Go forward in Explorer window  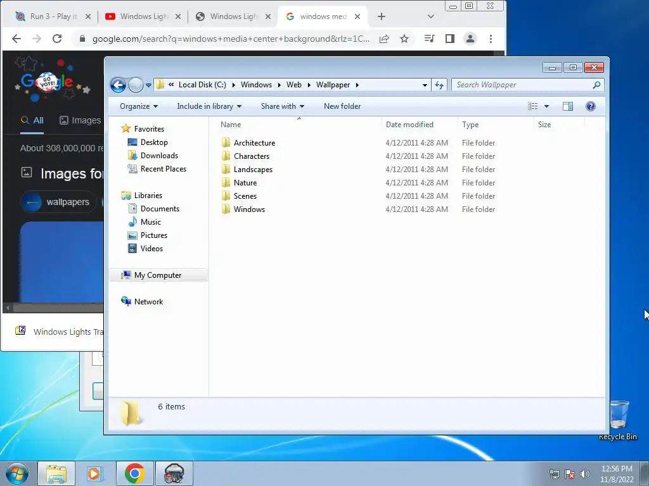(x=136, y=85)
